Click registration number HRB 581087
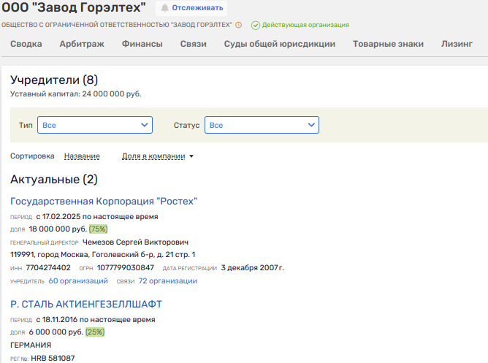This screenshot has width=488, height=363. (53, 359)
